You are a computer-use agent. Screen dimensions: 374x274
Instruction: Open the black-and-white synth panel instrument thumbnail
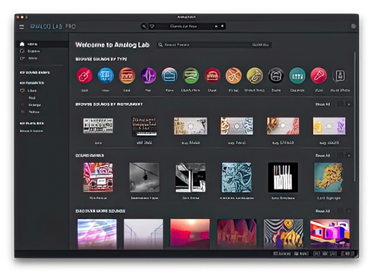(x=98, y=126)
